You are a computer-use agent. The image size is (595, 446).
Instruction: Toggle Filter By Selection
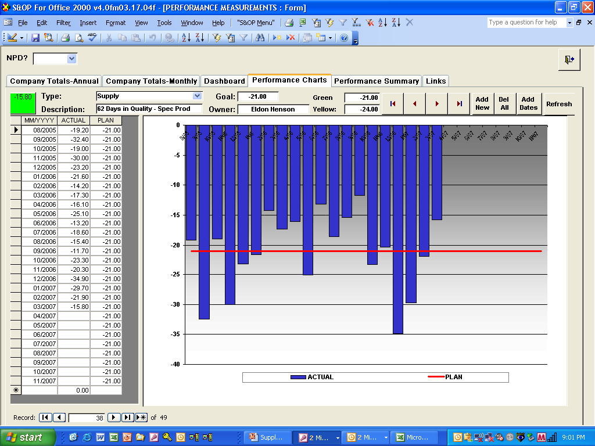pyautogui.click(x=216, y=38)
